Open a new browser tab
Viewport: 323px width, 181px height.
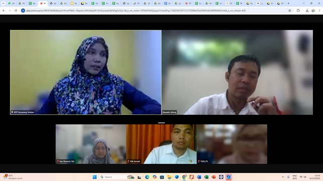pyautogui.click(x=288, y=4)
